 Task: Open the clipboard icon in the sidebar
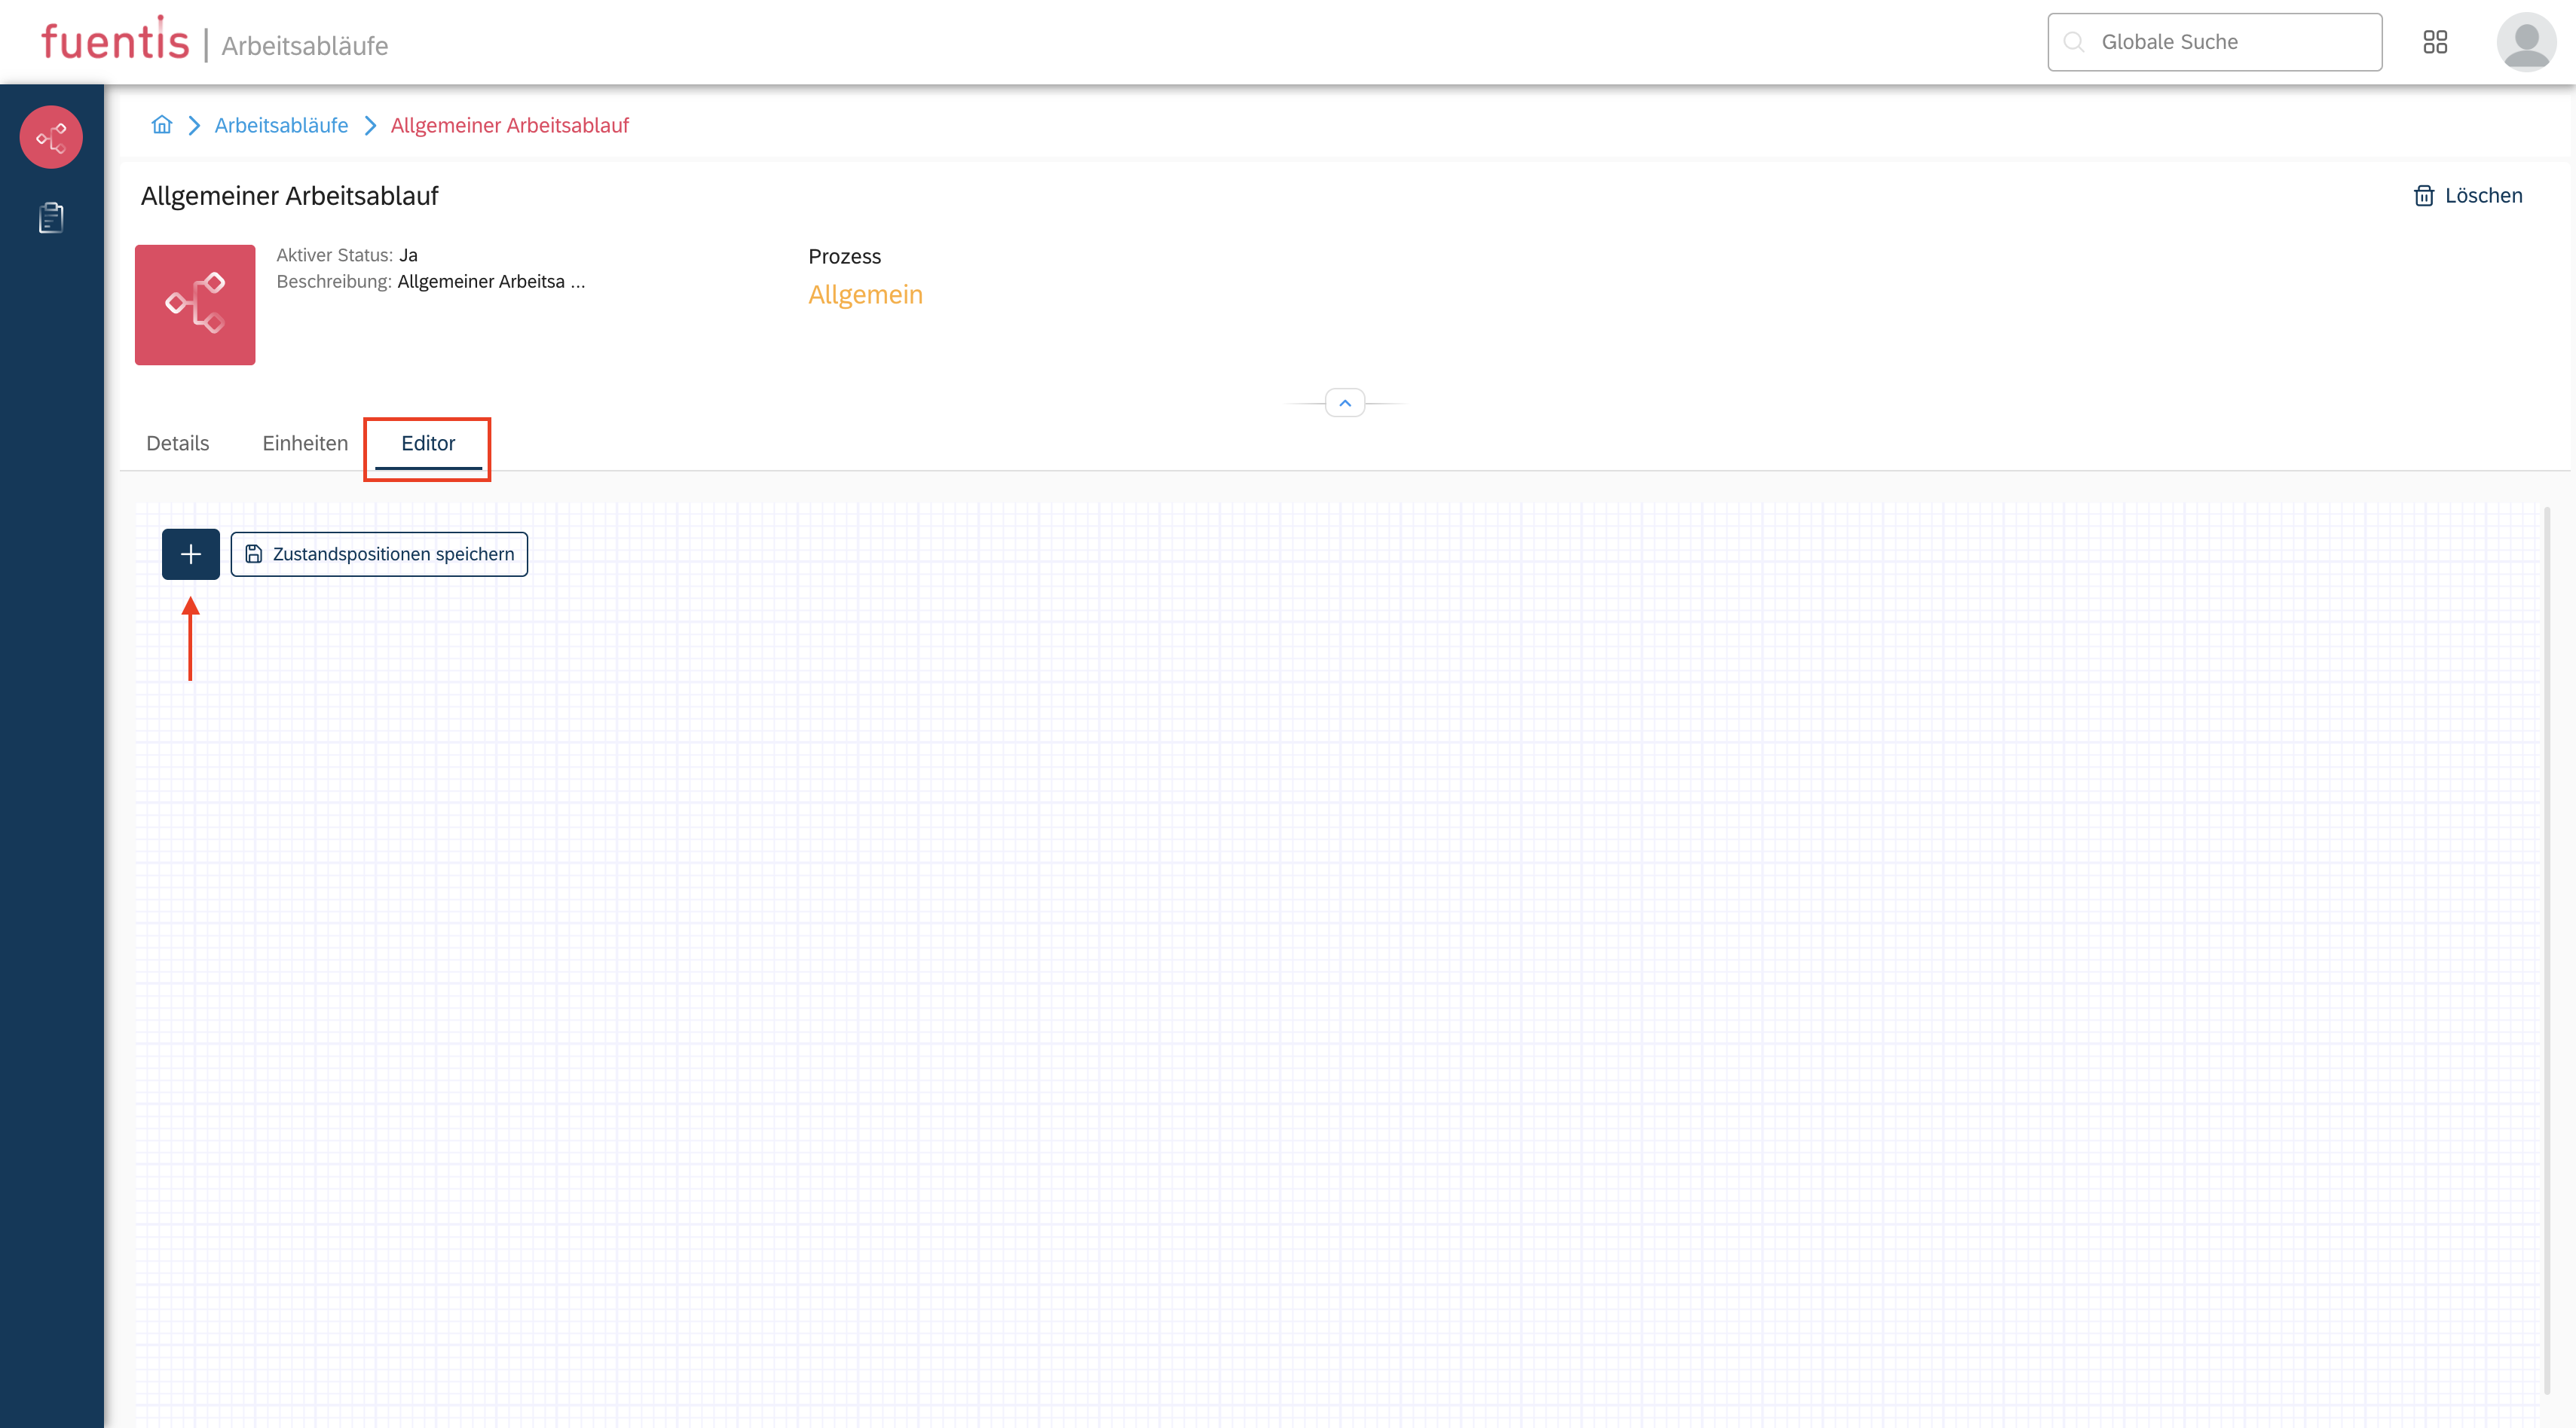[x=50, y=218]
